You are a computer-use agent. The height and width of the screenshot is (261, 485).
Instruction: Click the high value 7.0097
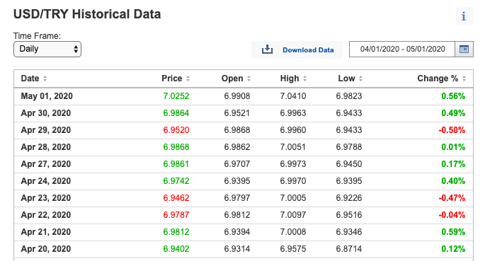tap(293, 215)
